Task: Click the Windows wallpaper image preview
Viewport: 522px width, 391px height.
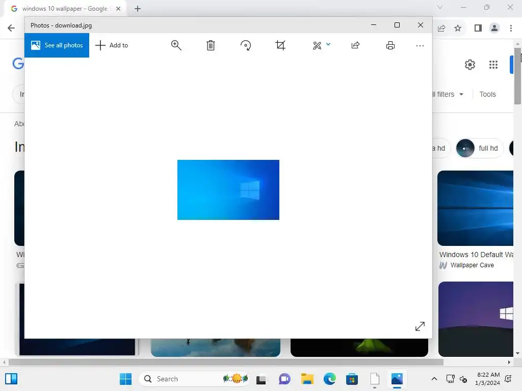Action: point(228,190)
